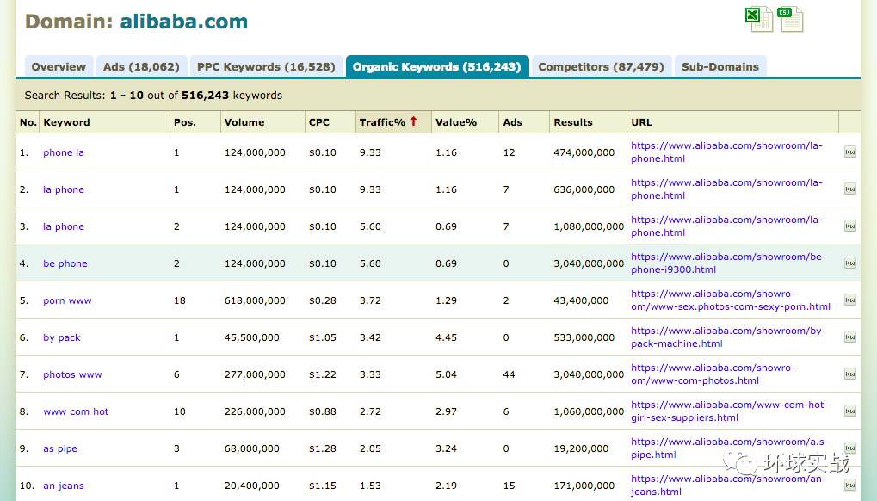Open the 'as pipe' keyword link

click(x=60, y=448)
